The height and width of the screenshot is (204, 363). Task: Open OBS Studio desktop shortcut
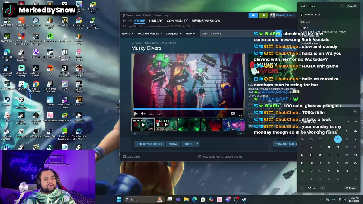tap(36, 133)
